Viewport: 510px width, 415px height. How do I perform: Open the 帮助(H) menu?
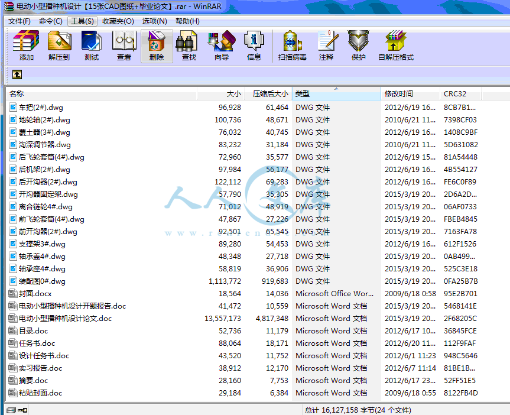[x=187, y=21]
